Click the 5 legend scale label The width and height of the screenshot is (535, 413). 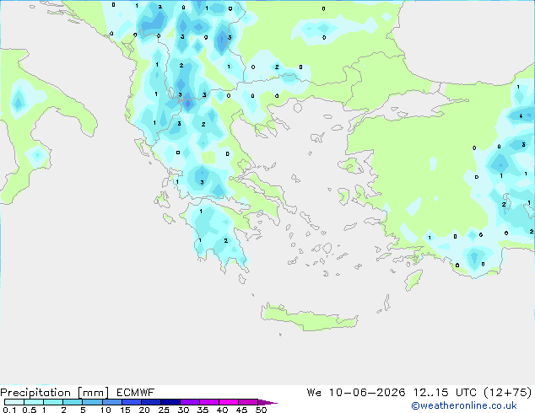pos(83,410)
